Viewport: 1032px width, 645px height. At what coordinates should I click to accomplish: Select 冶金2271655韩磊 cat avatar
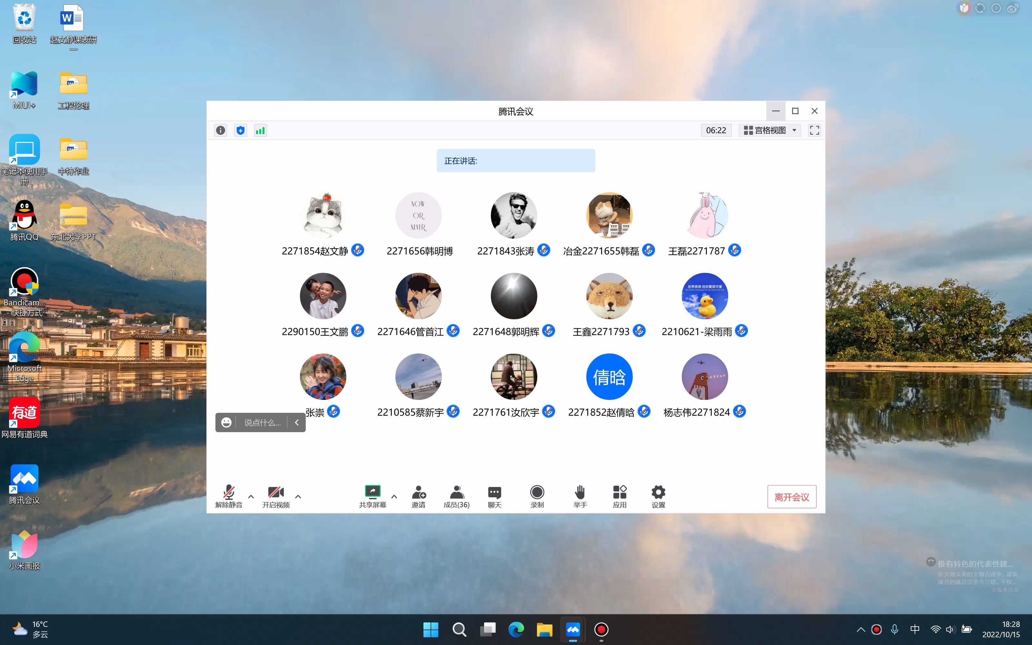tap(610, 215)
